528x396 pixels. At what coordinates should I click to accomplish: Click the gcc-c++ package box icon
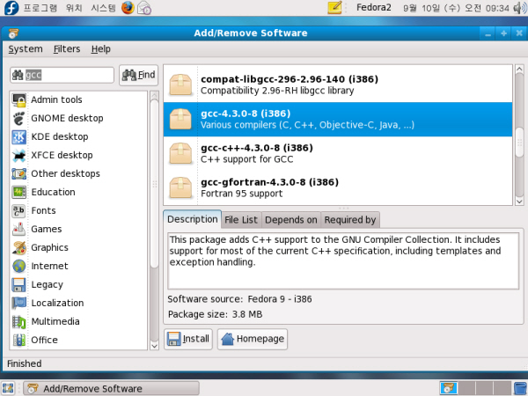click(180, 153)
